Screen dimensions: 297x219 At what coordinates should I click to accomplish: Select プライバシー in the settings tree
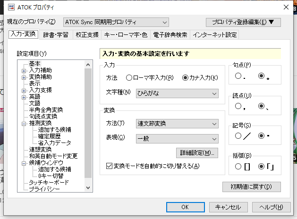coord(44,189)
